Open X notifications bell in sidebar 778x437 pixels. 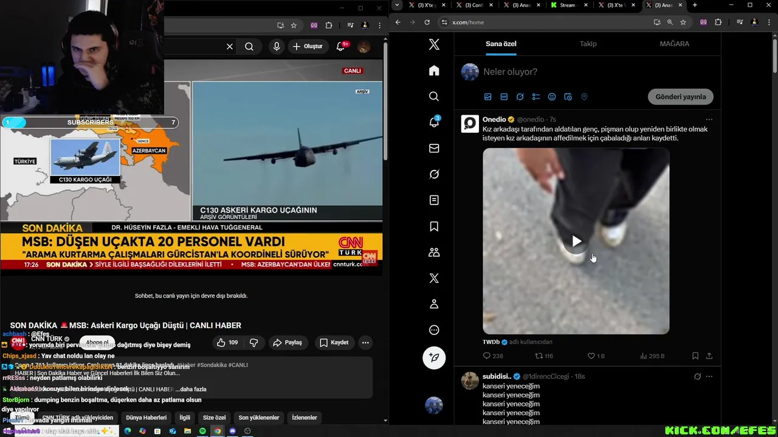(434, 122)
